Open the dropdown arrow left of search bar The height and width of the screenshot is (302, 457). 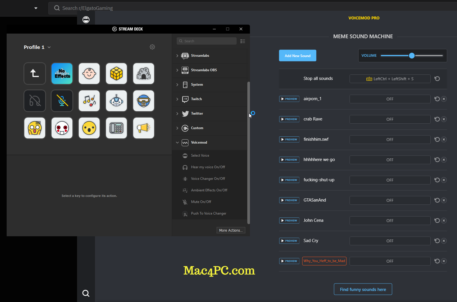(x=36, y=8)
